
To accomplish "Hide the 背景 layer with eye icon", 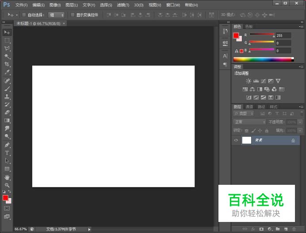I will point(236,140).
